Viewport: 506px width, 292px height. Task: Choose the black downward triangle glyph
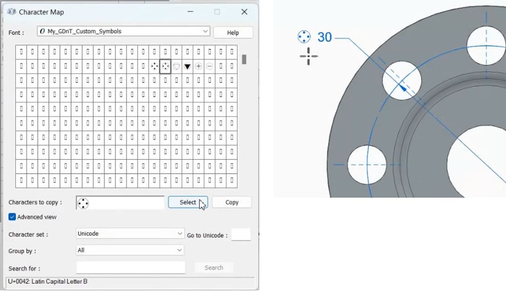tap(188, 66)
